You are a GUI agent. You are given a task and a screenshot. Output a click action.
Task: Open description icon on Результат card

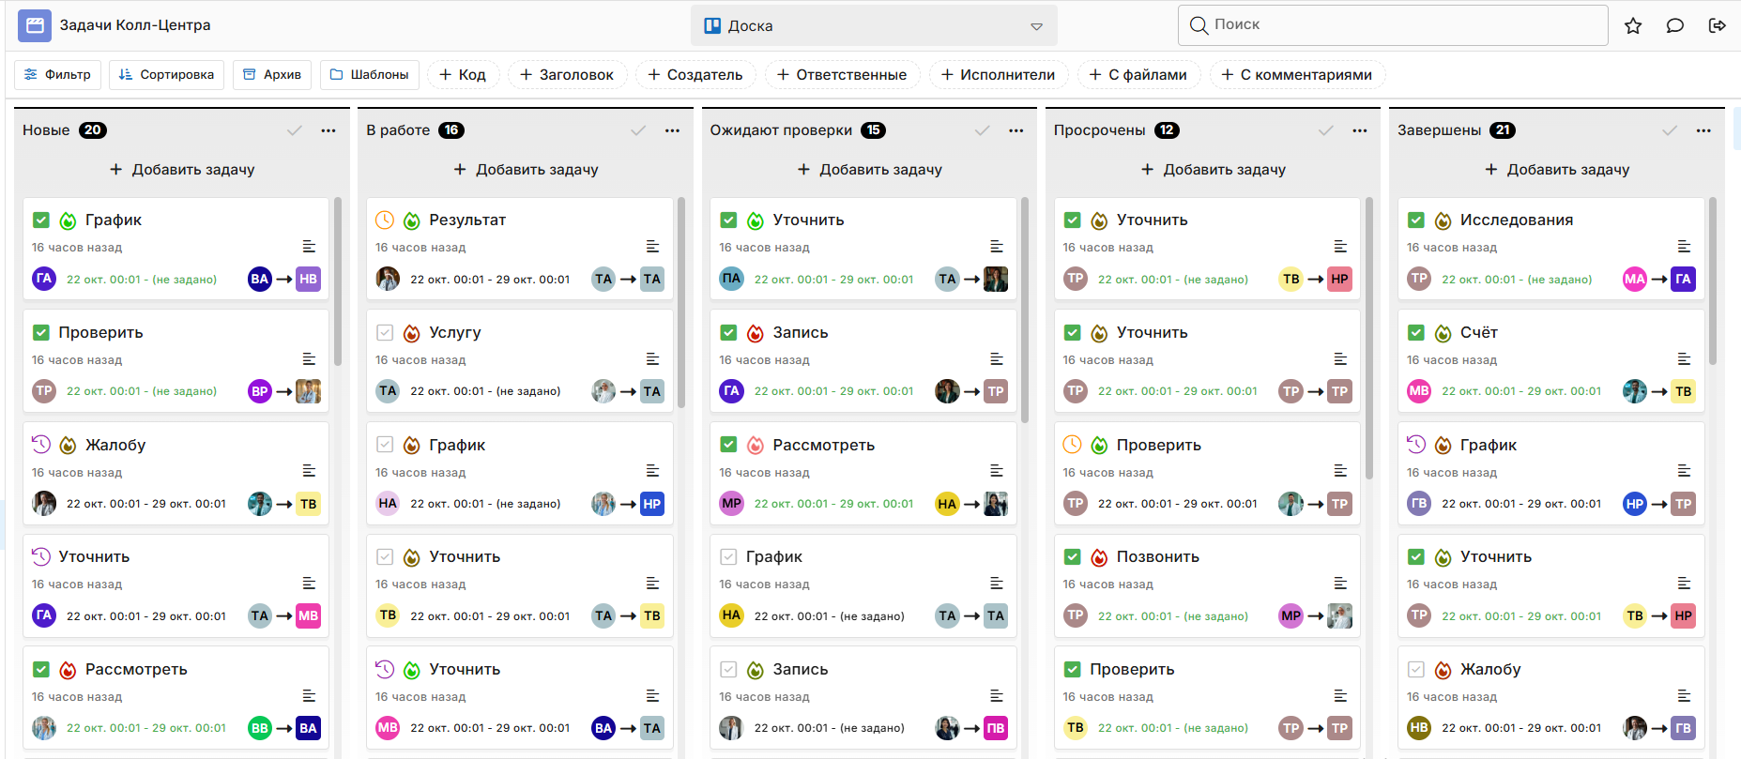click(x=652, y=247)
